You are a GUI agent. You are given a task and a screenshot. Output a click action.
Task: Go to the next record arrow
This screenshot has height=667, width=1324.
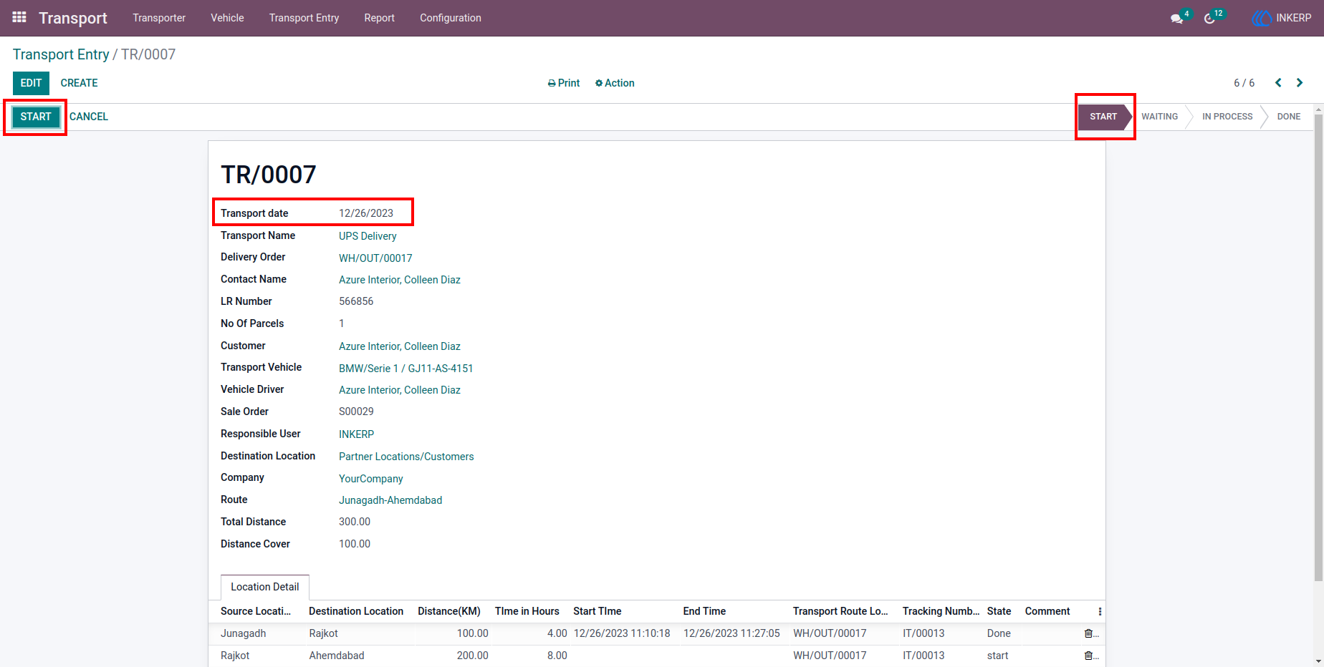(x=1300, y=83)
